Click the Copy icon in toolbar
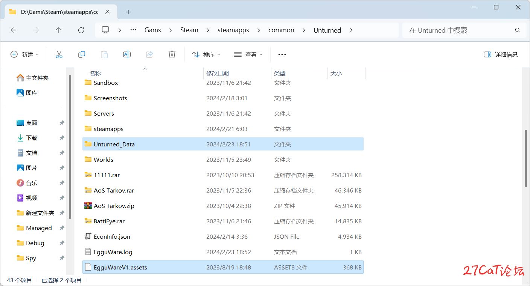This screenshot has height=286, width=530. click(x=82, y=54)
